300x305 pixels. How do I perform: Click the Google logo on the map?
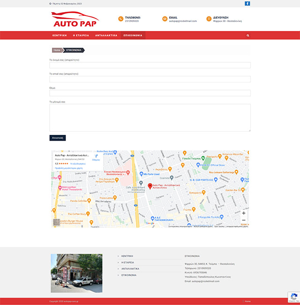coord(150,223)
